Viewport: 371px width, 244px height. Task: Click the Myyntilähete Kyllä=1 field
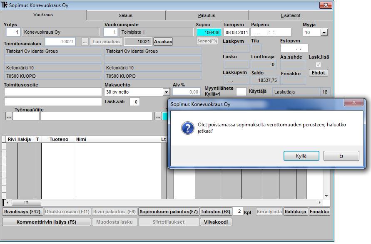click(x=242, y=91)
